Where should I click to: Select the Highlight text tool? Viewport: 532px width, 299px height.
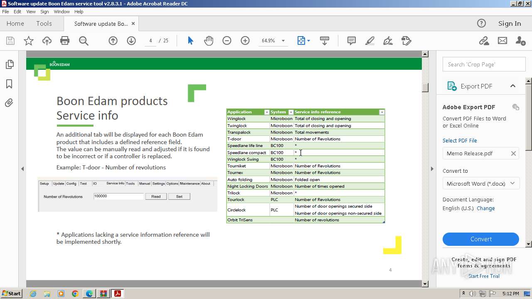369,41
